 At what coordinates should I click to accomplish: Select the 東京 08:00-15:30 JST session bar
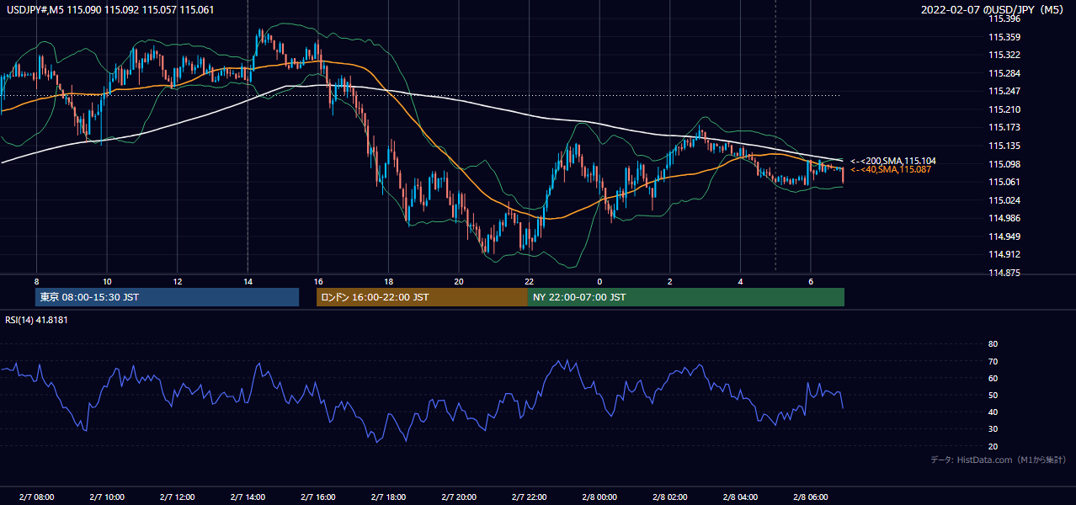pos(168,297)
